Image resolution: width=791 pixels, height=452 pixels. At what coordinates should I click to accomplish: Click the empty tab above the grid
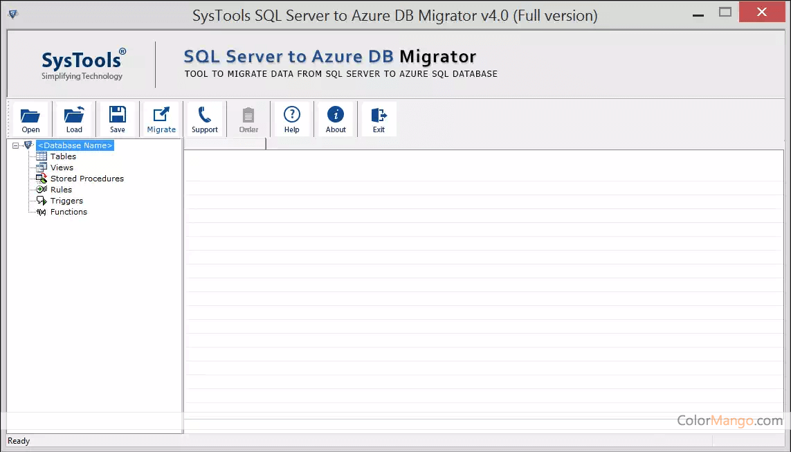tap(225, 144)
